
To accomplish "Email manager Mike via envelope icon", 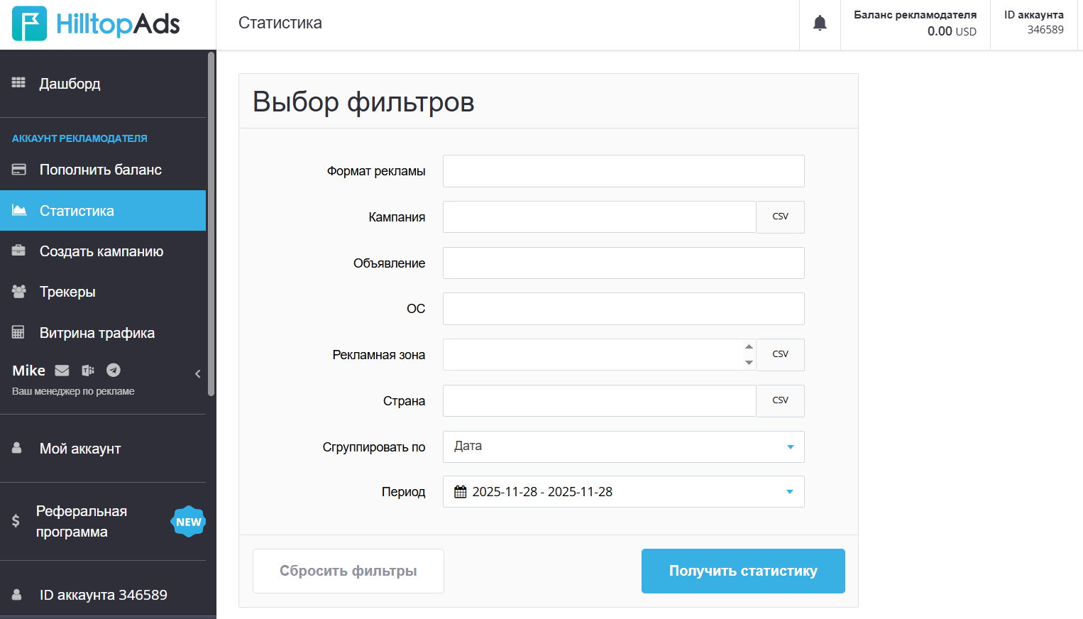I will click(x=62, y=371).
